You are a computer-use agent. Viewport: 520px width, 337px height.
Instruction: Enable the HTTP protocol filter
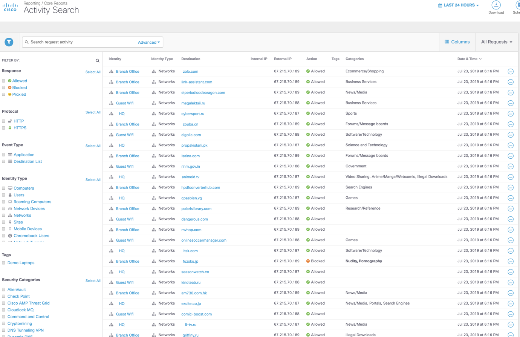coord(4,121)
